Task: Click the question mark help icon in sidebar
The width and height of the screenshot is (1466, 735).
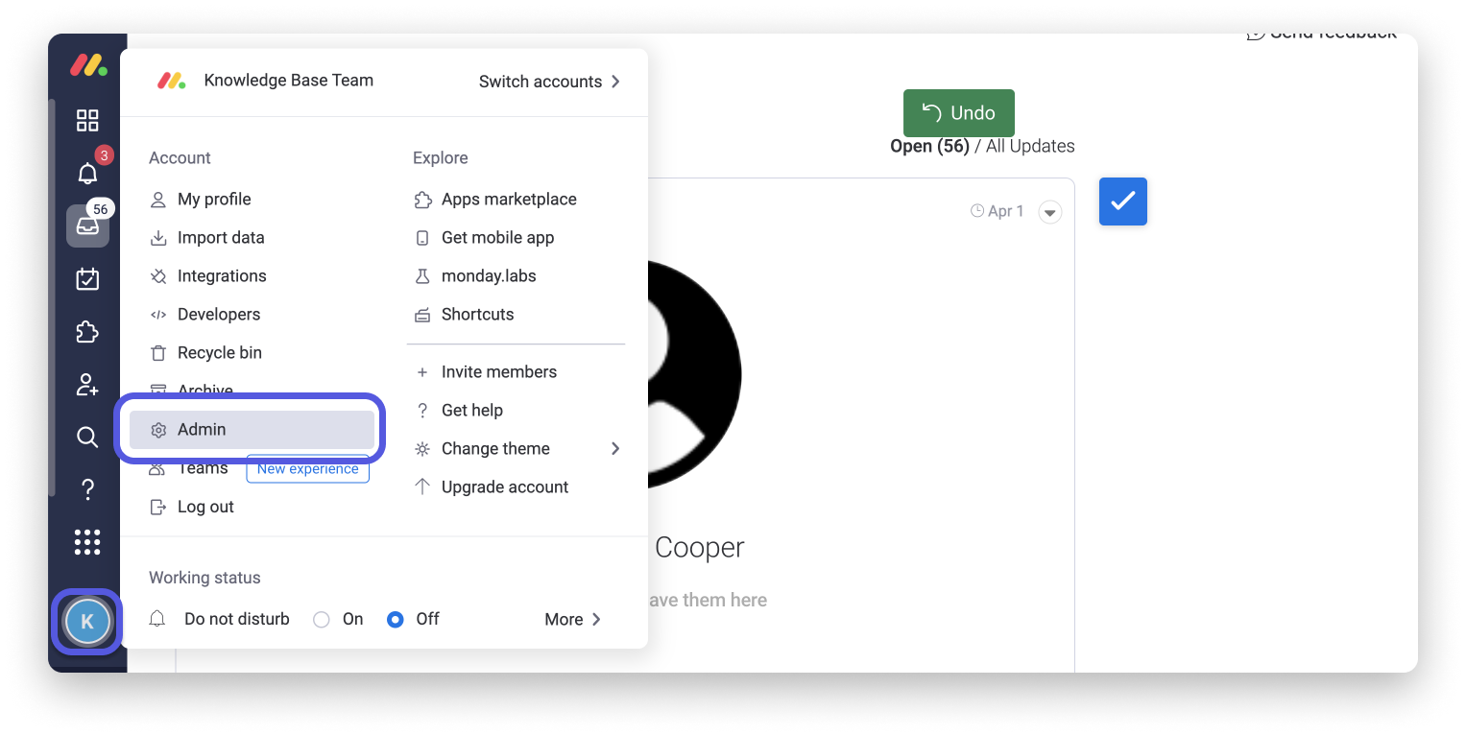Action: [87, 490]
